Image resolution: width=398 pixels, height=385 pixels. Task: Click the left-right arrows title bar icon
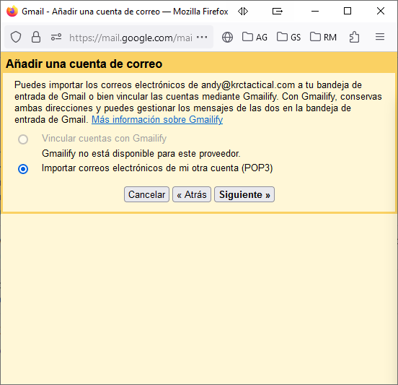243,11
